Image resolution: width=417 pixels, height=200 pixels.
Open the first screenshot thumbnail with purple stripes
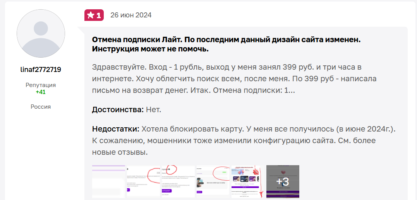(x=108, y=181)
